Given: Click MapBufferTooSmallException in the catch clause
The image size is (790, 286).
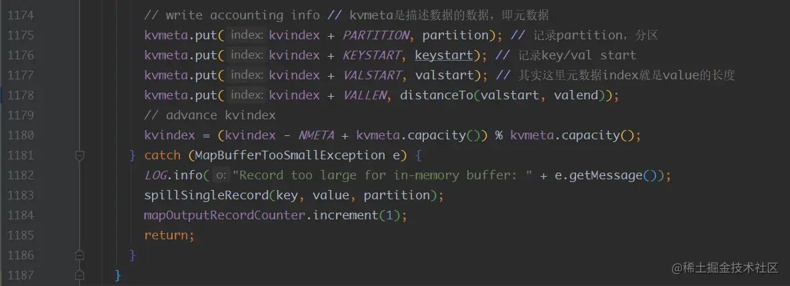Looking at the screenshot, I should point(290,155).
